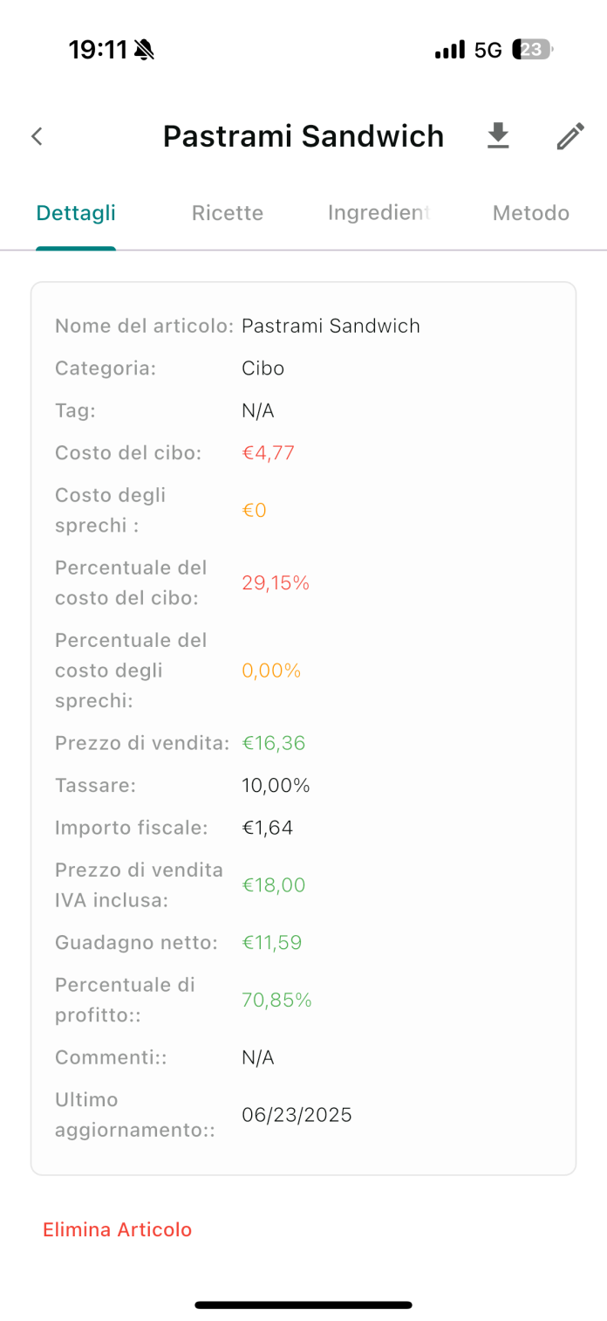Tap the silent mode bell icon
Image resolution: width=607 pixels, height=1321 pixels.
point(145,50)
